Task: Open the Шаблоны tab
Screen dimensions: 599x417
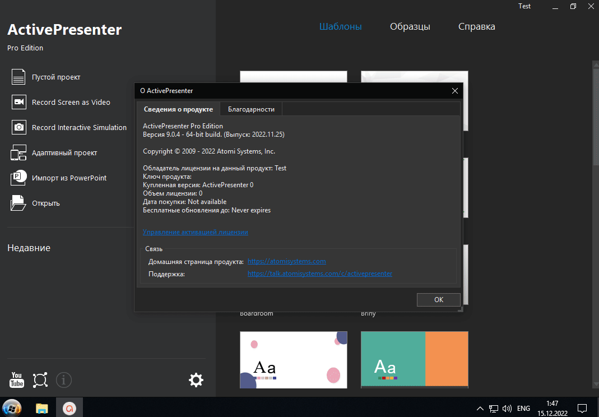Action: [340, 26]
